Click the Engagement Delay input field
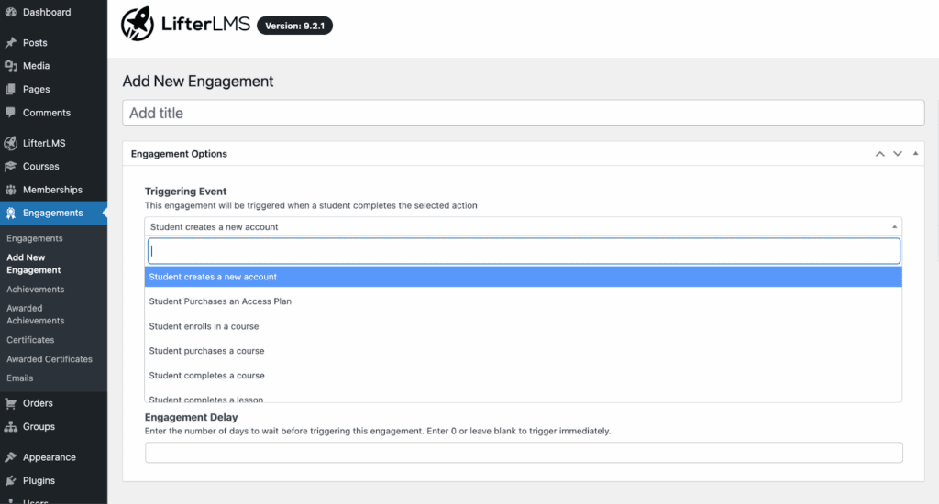 click(x=524, y=453)
